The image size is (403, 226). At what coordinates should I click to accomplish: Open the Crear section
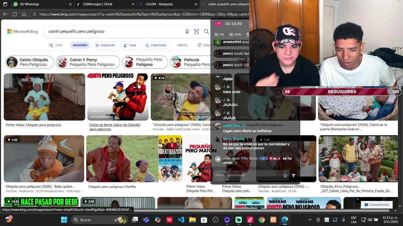130,45
